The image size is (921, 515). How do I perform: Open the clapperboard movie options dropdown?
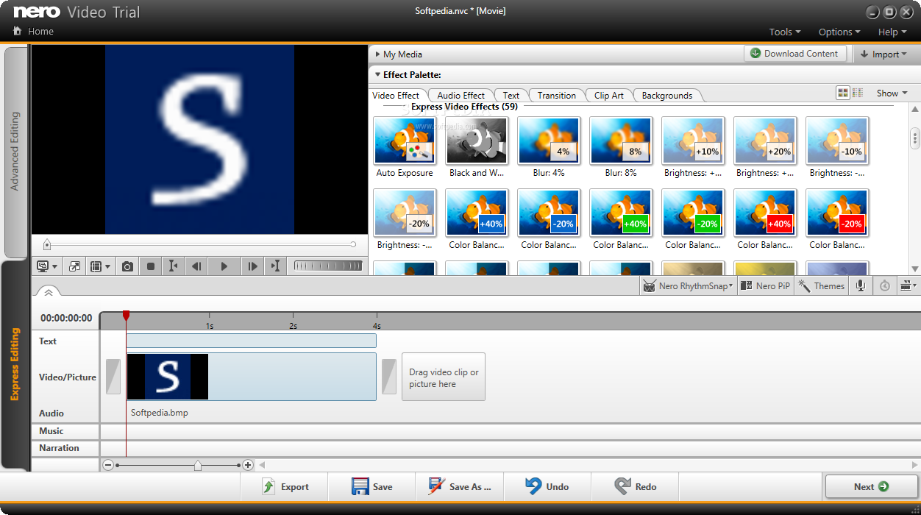[908, 286]
